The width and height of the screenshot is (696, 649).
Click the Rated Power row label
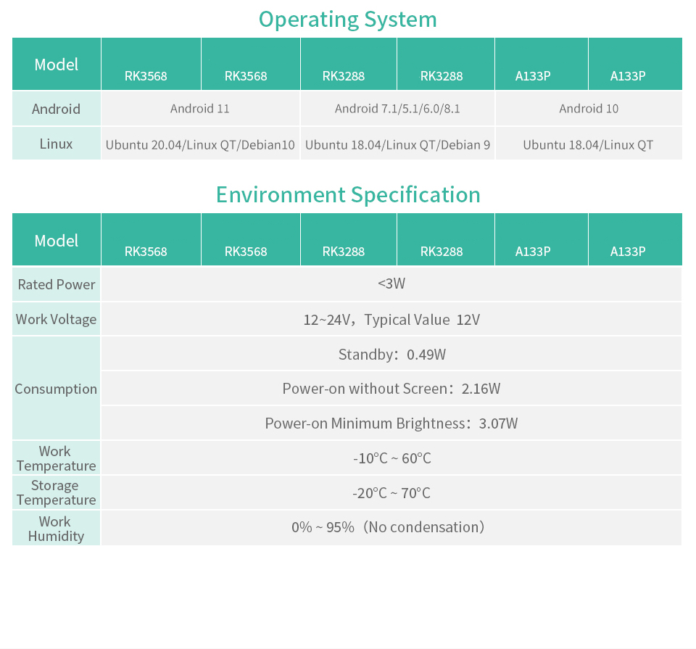pos(56,284)
